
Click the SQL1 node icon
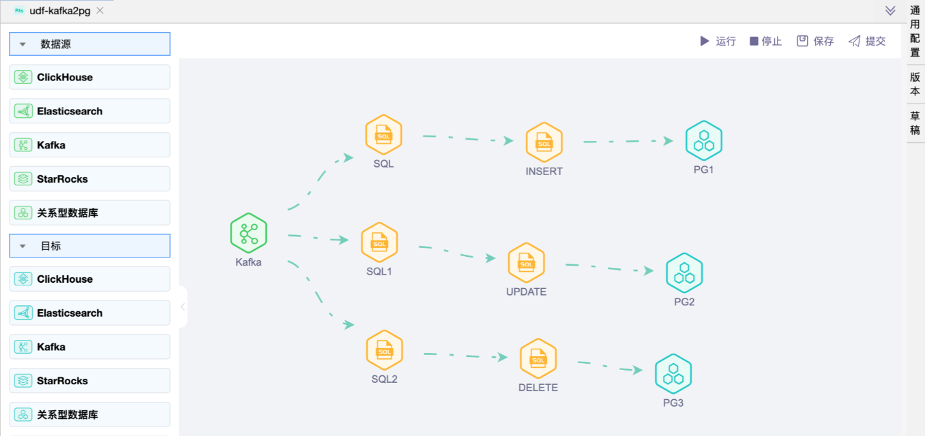tap(379, 243)
